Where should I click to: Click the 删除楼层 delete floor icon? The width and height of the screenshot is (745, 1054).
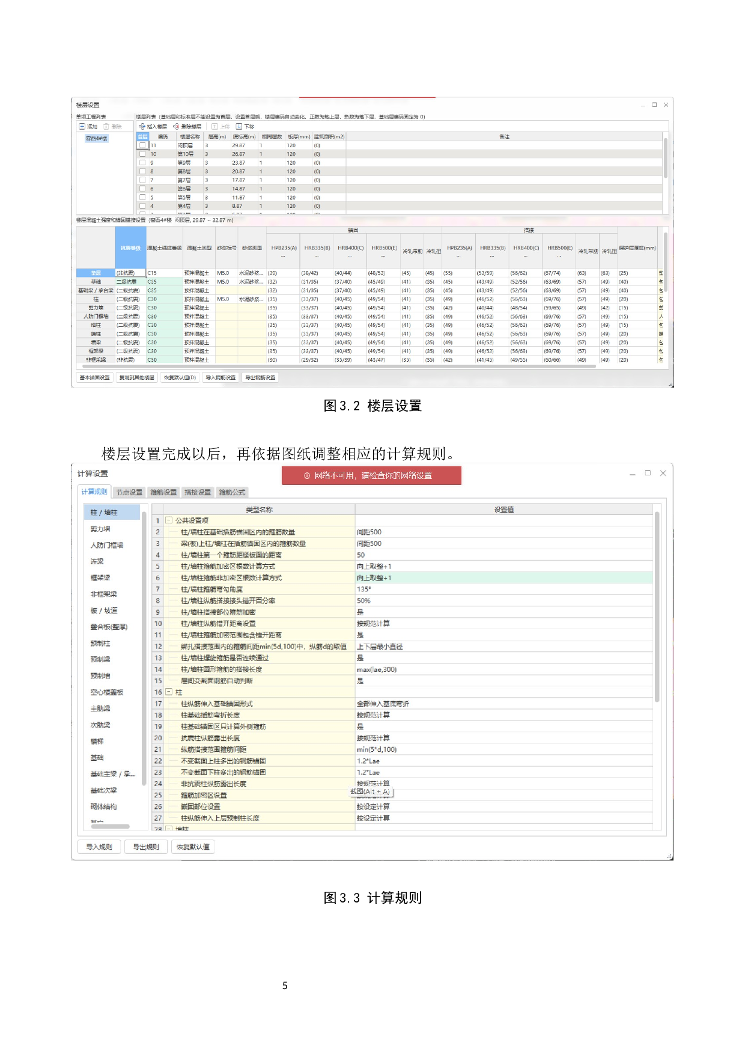pos(177,127)
